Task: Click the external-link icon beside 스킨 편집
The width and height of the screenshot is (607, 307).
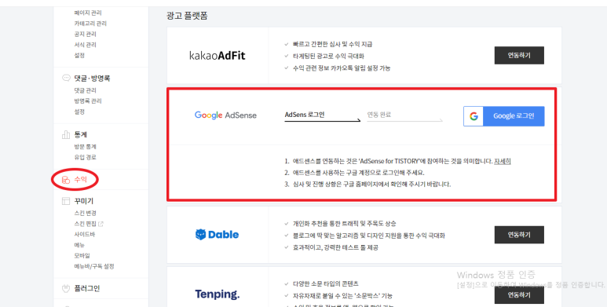Action: pyautogui.click(x=101, y=224)
